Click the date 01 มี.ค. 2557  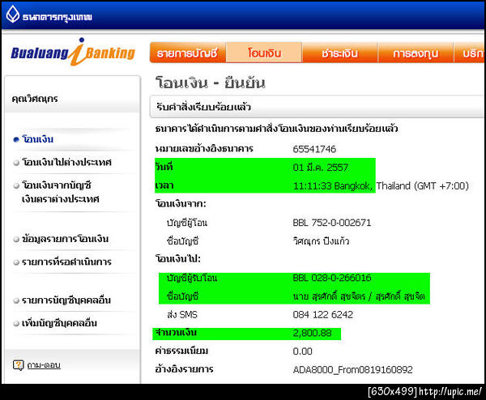[x=321, y=168]
